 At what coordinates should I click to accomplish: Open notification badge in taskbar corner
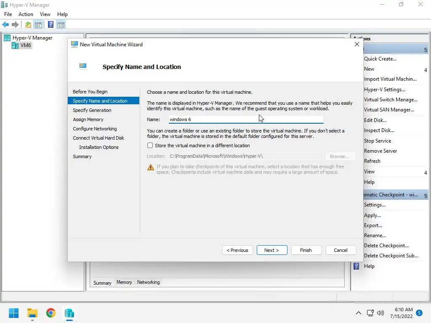419,313
